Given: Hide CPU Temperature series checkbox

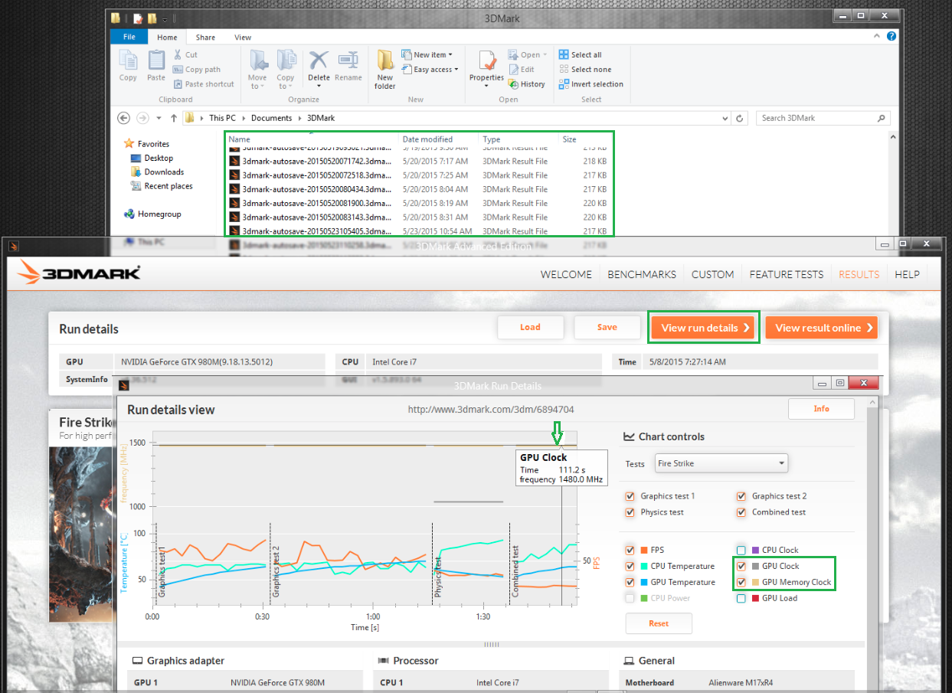Looking at the screenshot, I should click(x=630, y=566).
